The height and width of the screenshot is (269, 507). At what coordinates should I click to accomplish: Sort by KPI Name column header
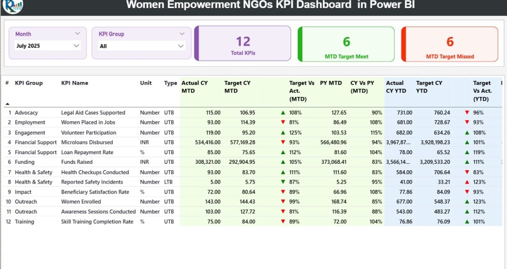[75, 83]
